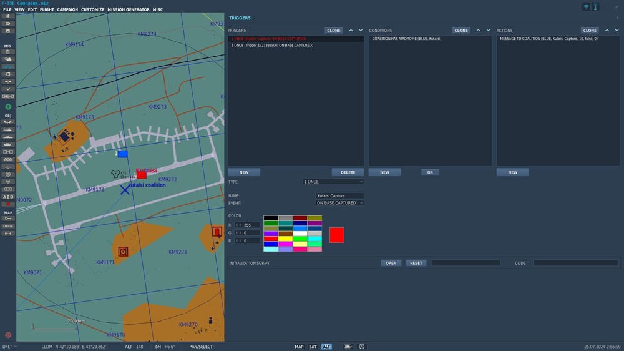Click the green go/fly mission icon

[8, 107]
